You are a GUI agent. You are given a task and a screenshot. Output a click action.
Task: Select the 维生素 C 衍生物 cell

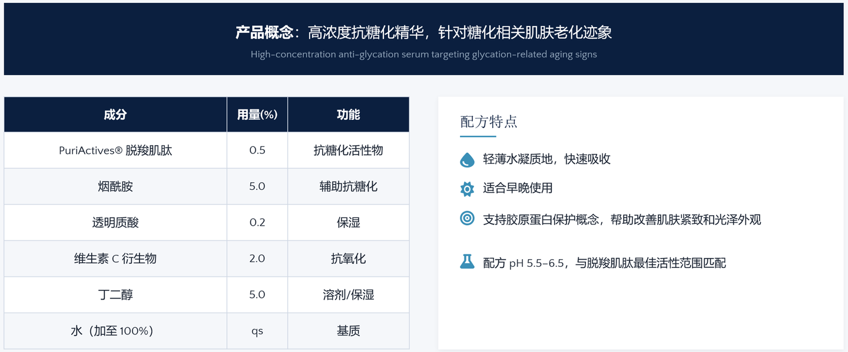coord(115,259)
